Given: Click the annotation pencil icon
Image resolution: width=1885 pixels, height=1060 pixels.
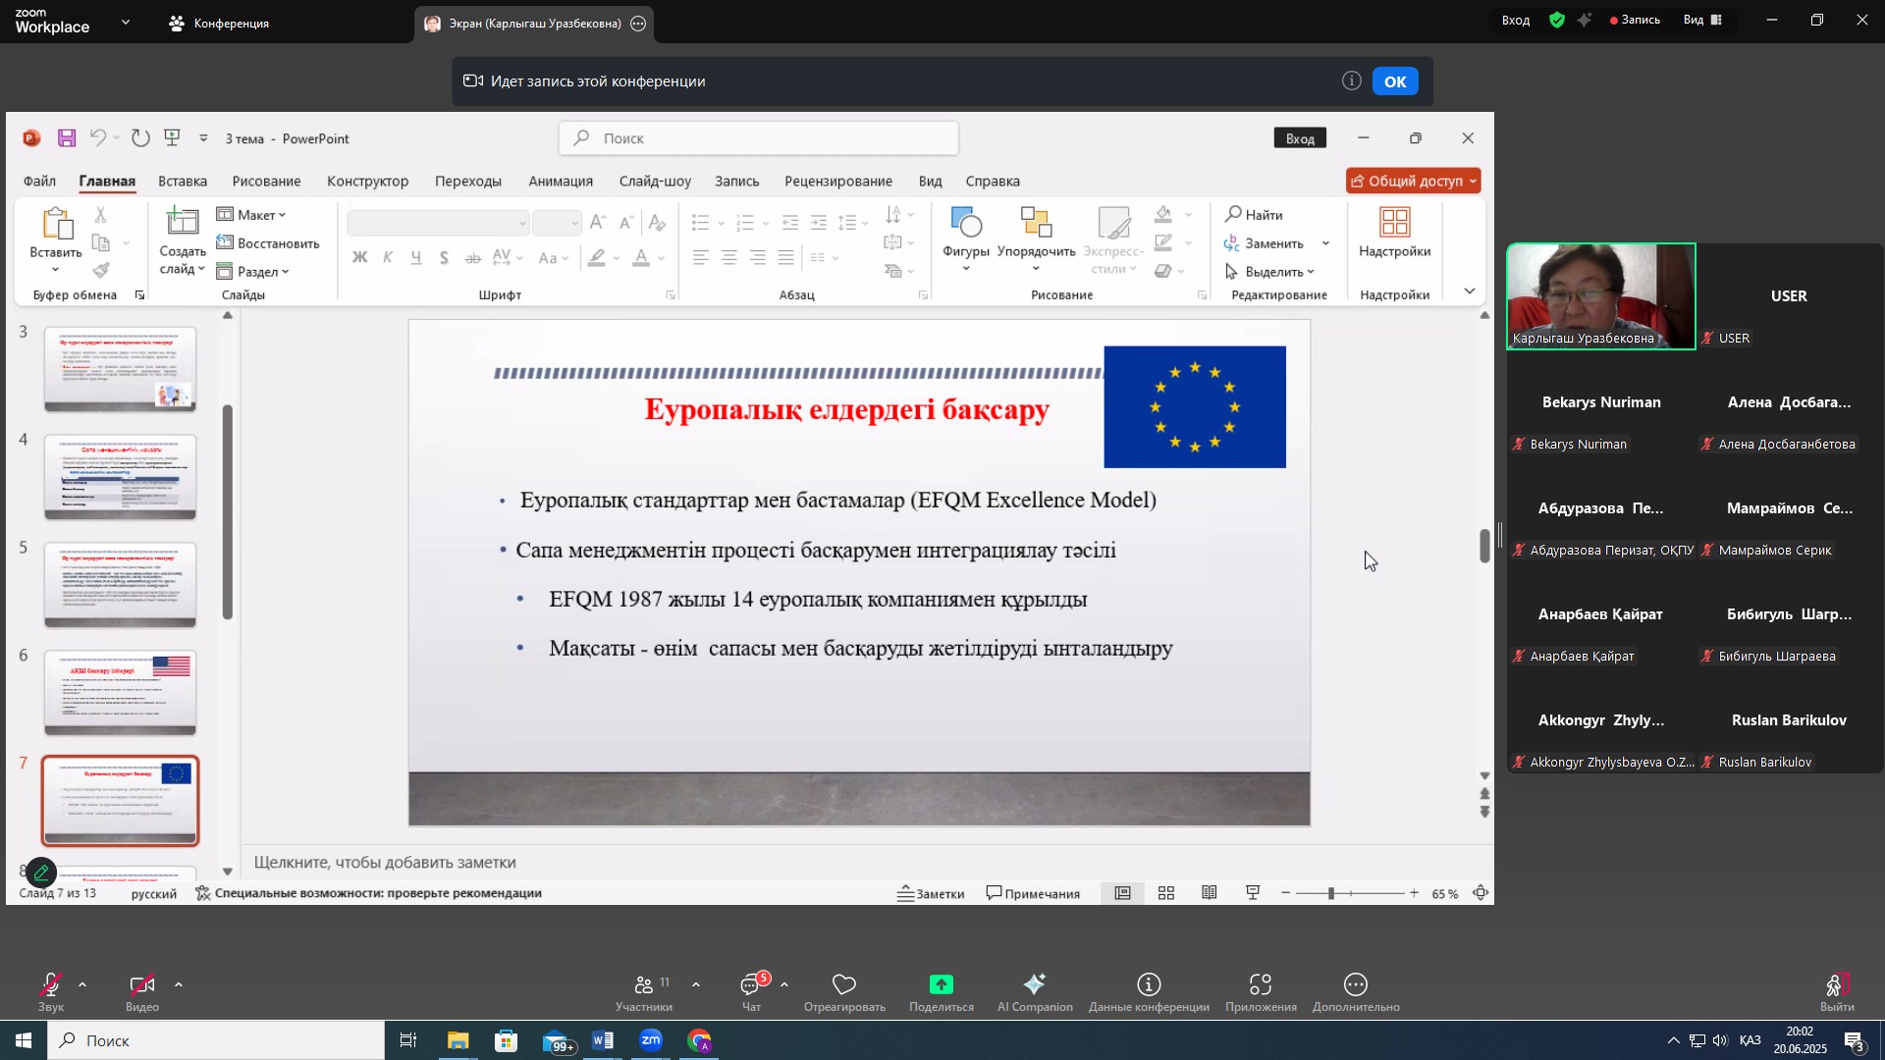Looking at the screenshot, I should coord(41,872).
